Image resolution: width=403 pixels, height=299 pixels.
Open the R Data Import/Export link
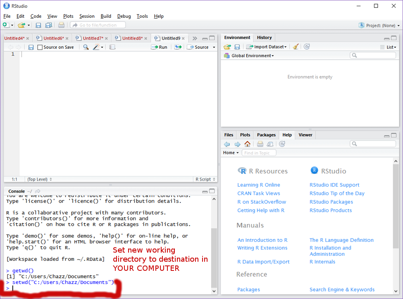coord(263,262)
